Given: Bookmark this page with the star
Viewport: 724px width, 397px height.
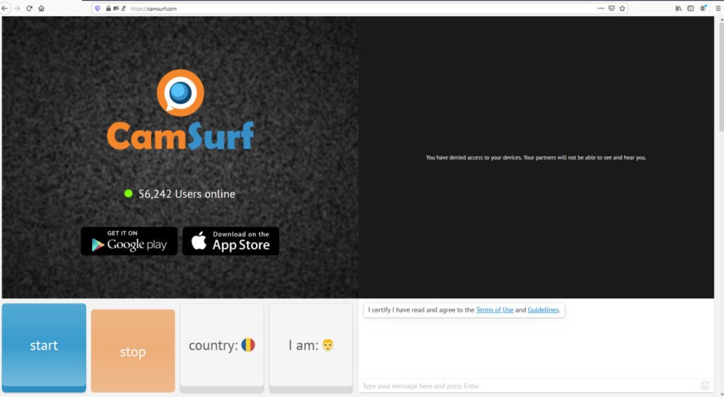Looking at the screenshot, I should [x=622, y=8].
